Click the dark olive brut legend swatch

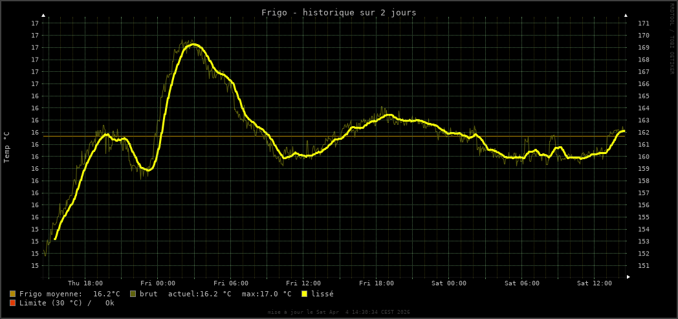pos(133,294)
